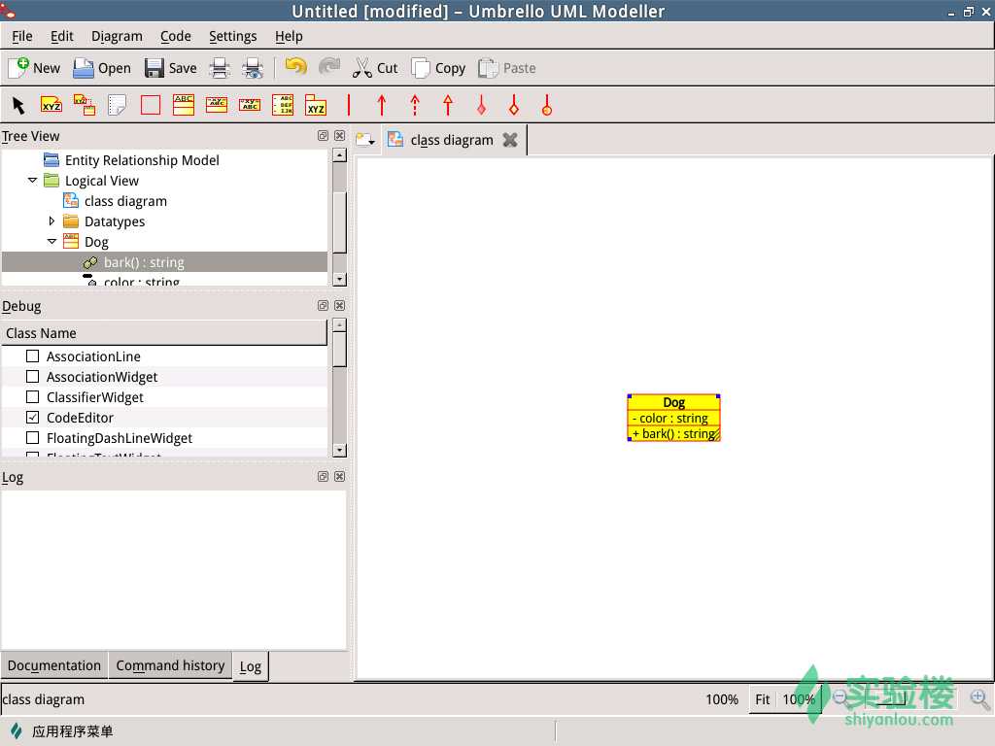Zoom in with the magnifier plus icon
This screenshot has height=746, width=995.
pos(979,698)
